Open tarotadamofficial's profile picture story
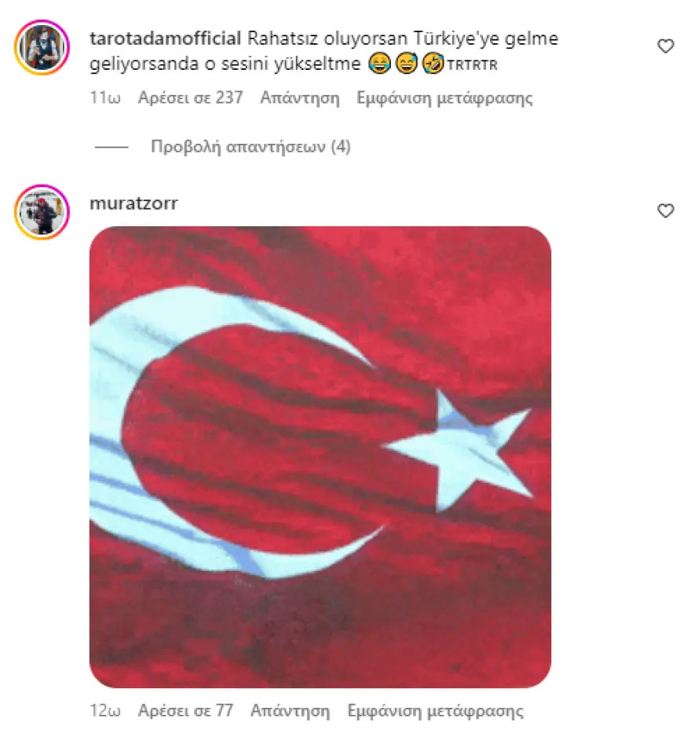 click(42, 47)
